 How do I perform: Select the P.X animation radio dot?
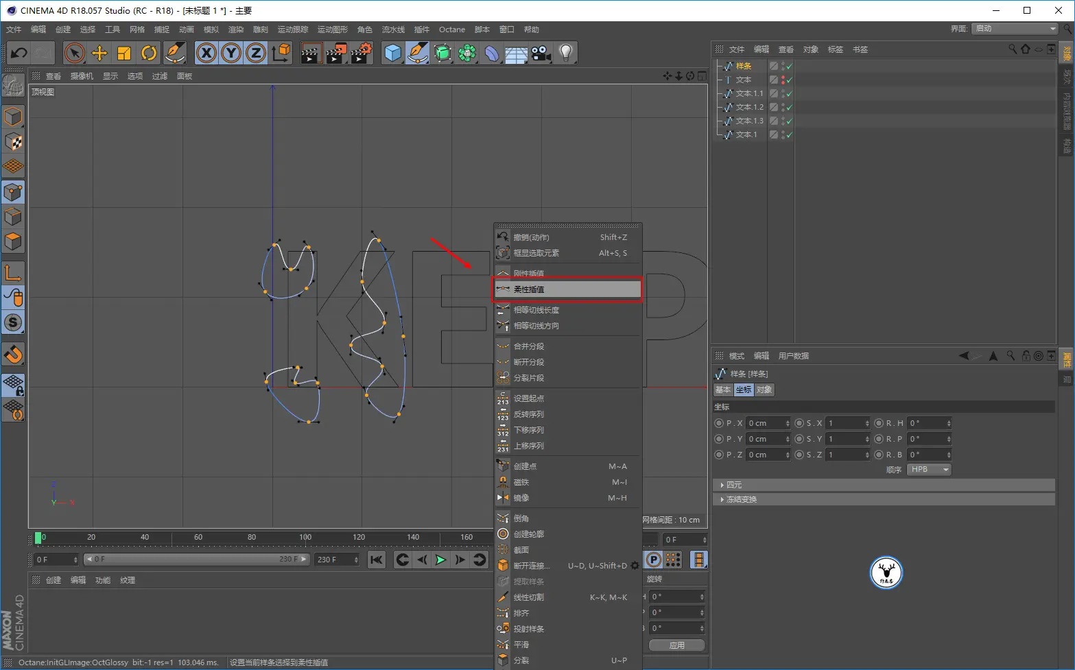[719, 423]
